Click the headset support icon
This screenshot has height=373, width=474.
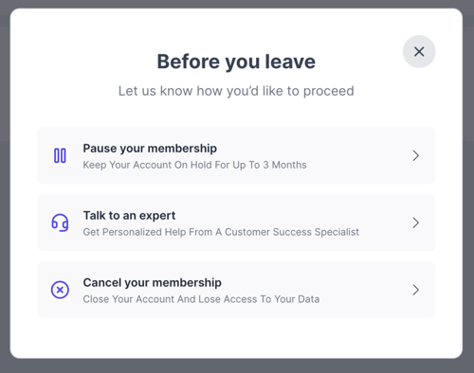pos(60,222)
